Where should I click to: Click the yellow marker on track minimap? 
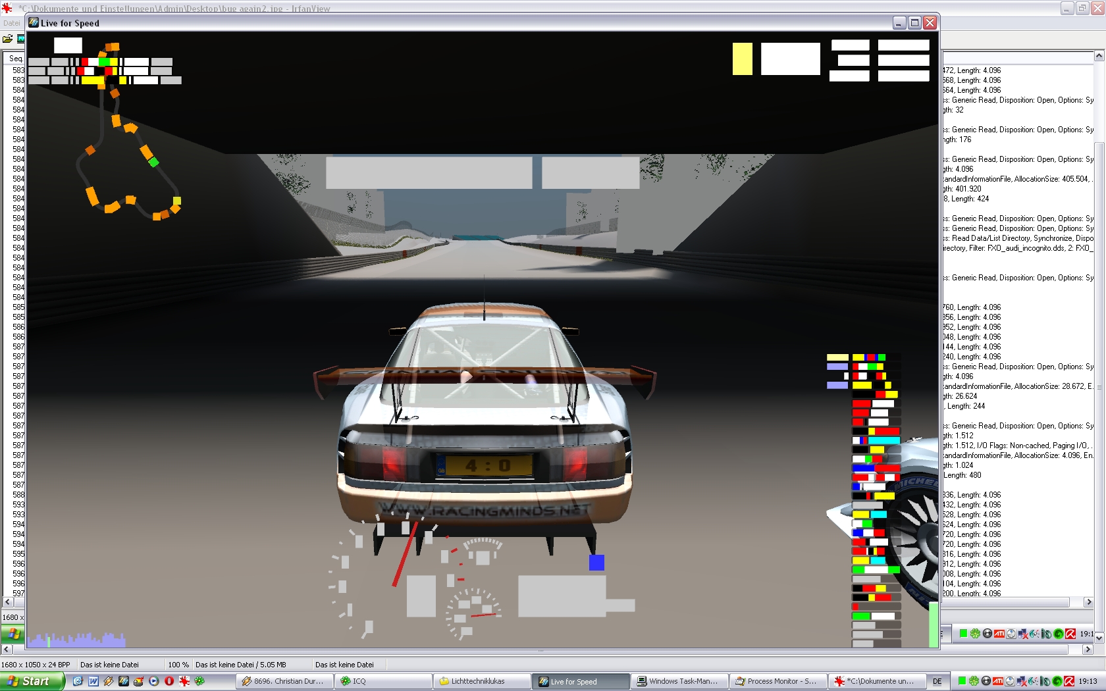[176, 201]
